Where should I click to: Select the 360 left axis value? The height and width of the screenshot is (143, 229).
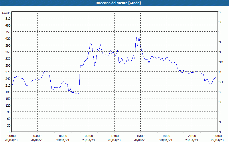click(8, 52)
